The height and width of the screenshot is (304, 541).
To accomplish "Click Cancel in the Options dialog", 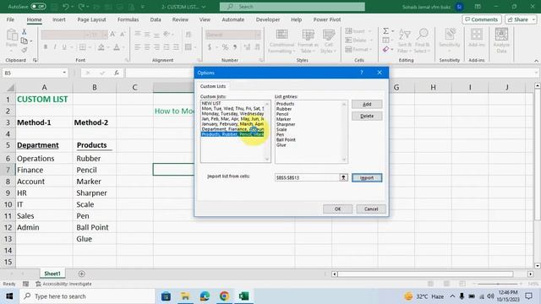I will pos(371,209).
